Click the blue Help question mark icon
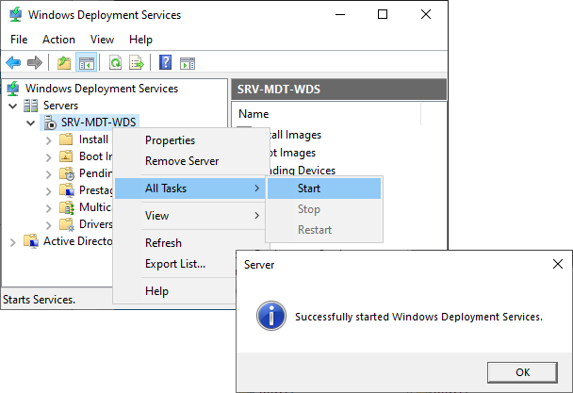The width and height of the screenshot is (573, 393). (165, 62)
